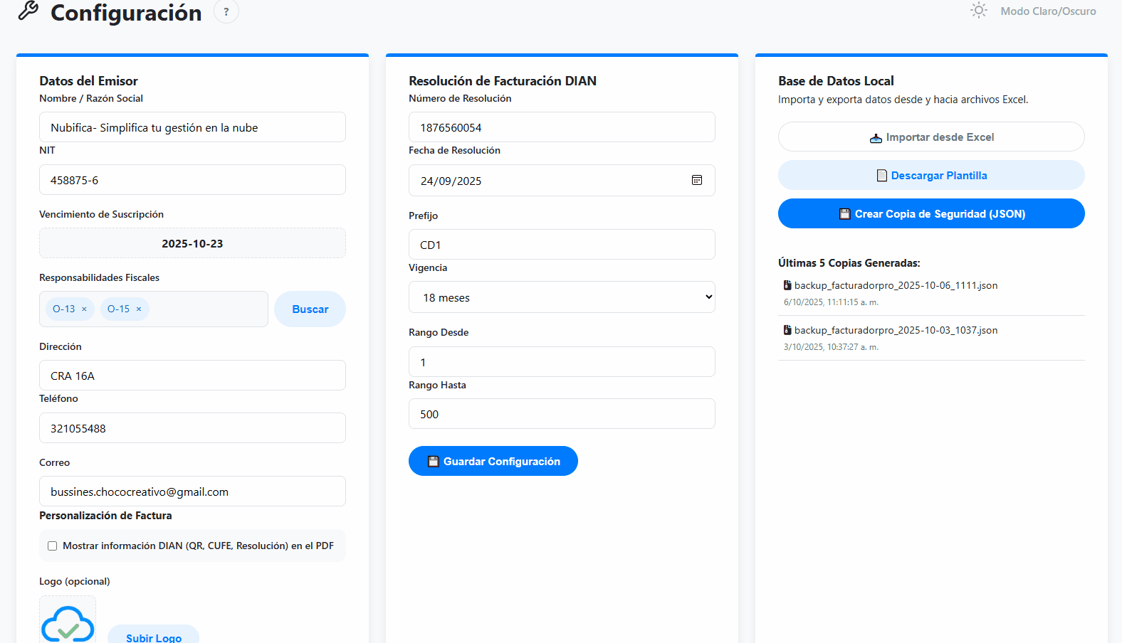
Task: Click the help question mark icon
Action: pos(226,11)
